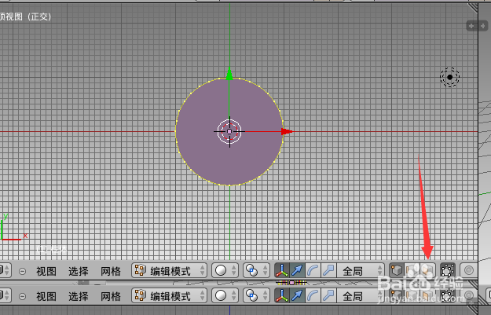Click the left plus icon to show tool shelf
This screenshot has height=315, width=491.
click(471, 26)
